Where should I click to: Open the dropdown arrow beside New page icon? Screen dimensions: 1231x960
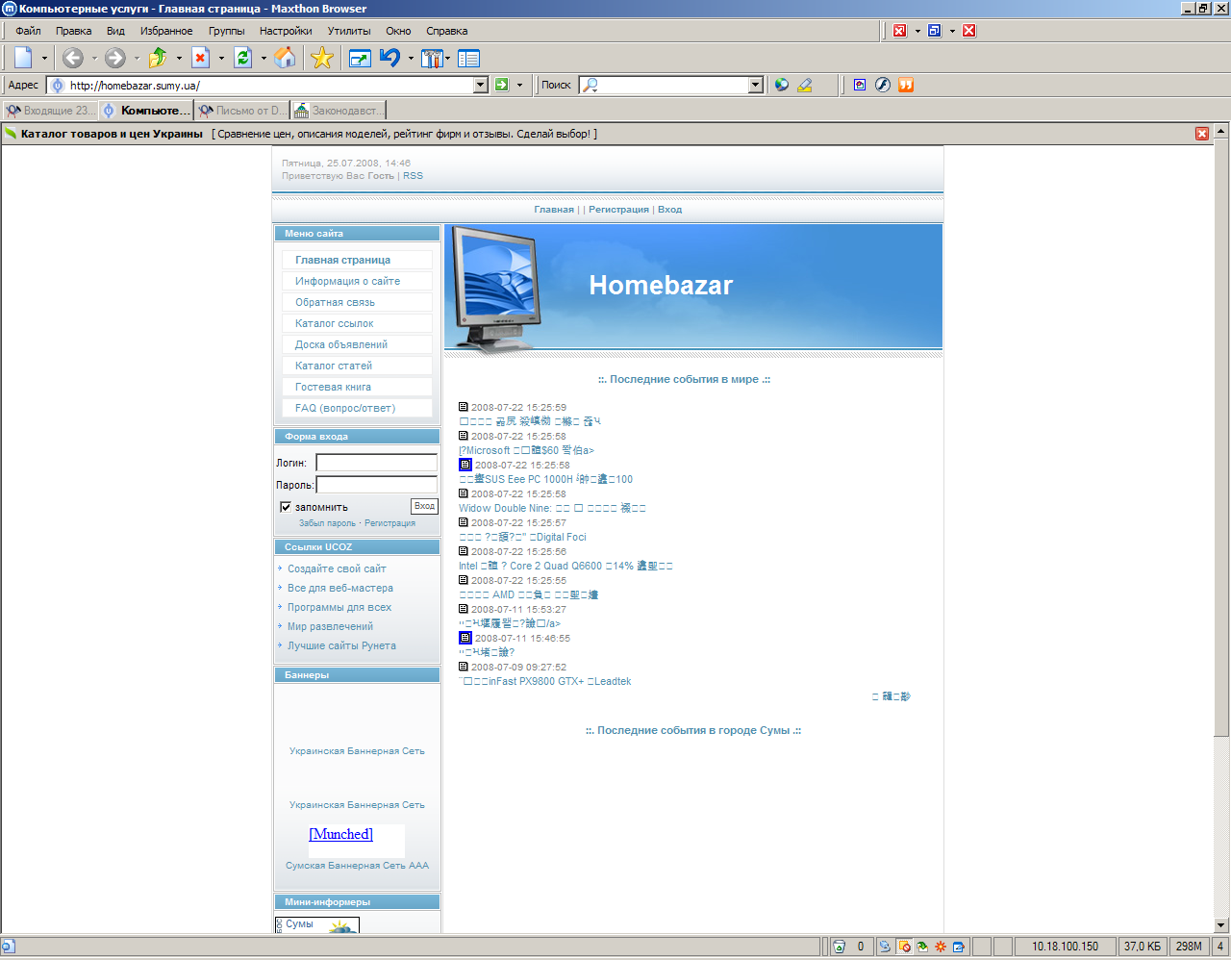[x=44, y=59]
